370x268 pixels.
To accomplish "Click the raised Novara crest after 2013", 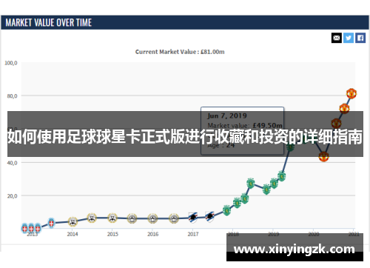I will click(x=51, y=224).
